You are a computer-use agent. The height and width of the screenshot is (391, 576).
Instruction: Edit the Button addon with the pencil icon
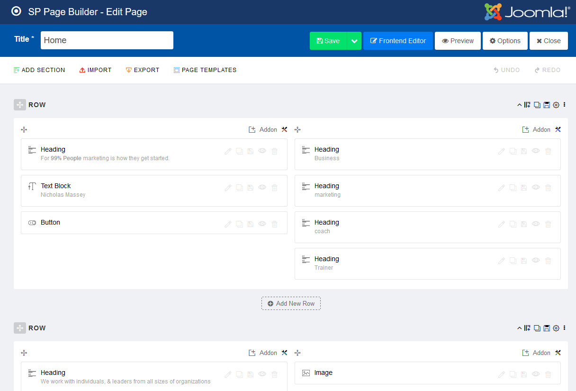tap(227, 224)
